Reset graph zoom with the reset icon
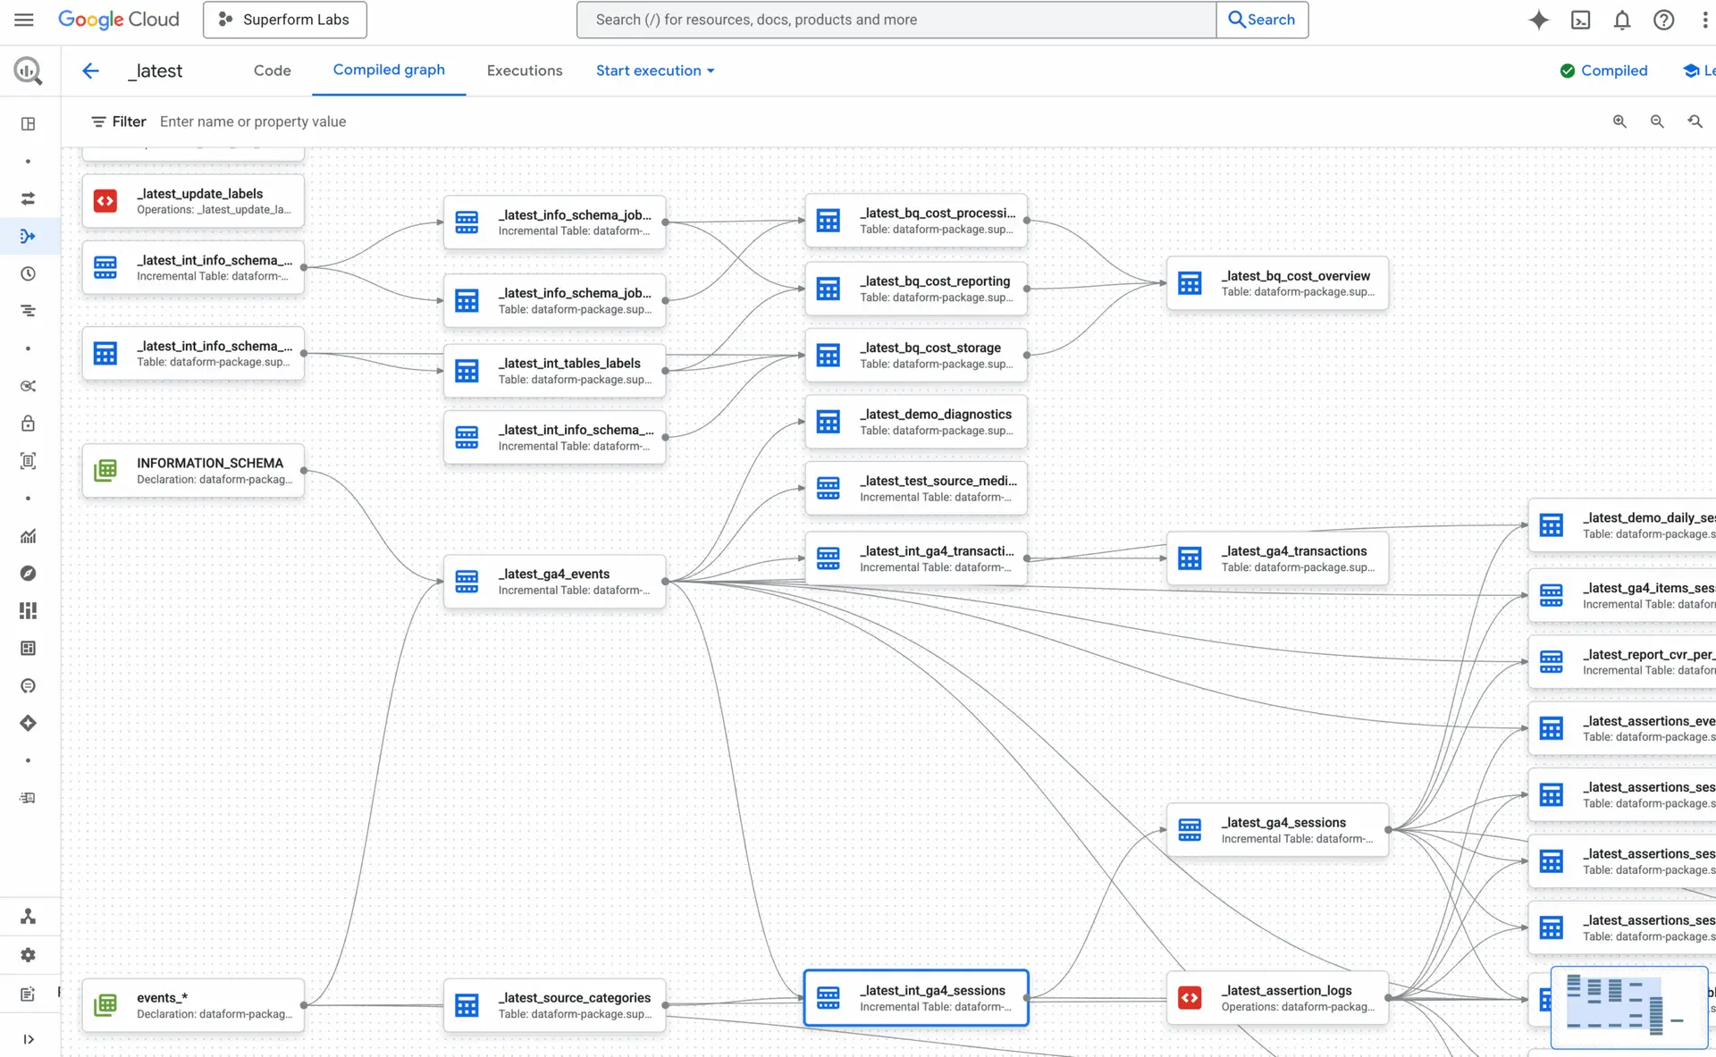Screen dimensions: 1716x1057 coord(1695,122)
